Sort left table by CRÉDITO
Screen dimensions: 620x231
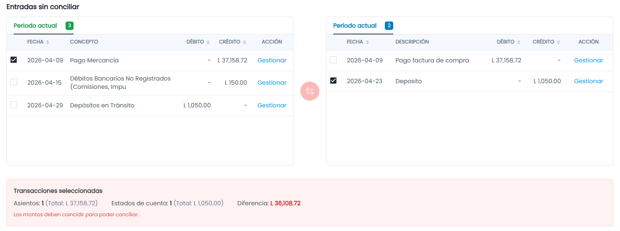pos(232,42)
